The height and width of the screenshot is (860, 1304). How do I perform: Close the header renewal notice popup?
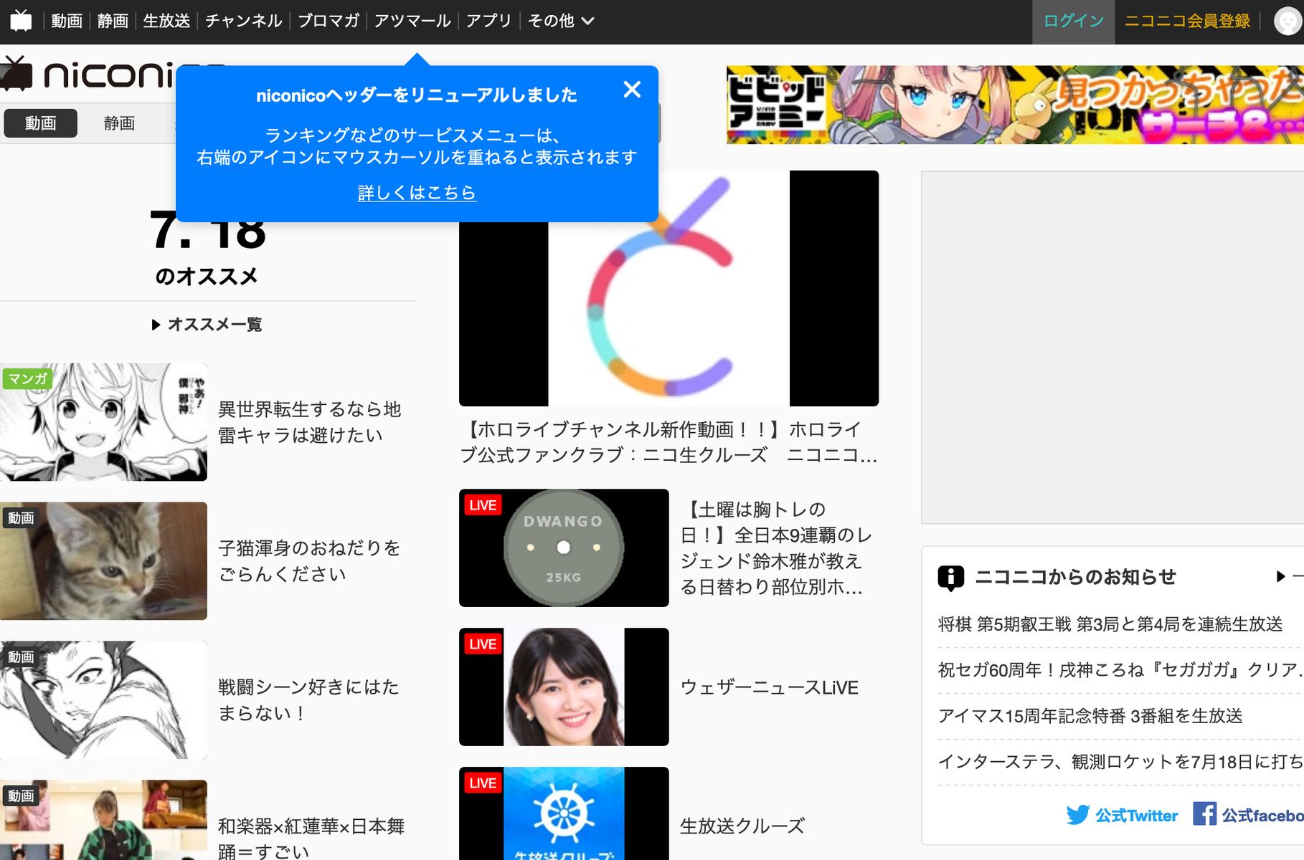point(632,90)
